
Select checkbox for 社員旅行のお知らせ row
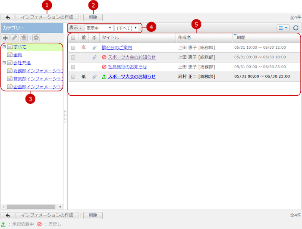73,67
